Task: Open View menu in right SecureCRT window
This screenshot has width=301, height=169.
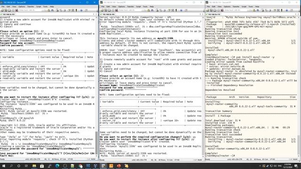Action: [x=220, y=7]
